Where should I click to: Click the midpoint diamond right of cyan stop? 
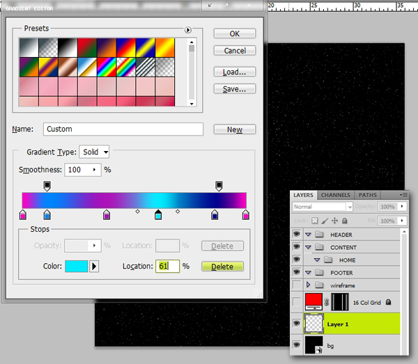(178, 212)
